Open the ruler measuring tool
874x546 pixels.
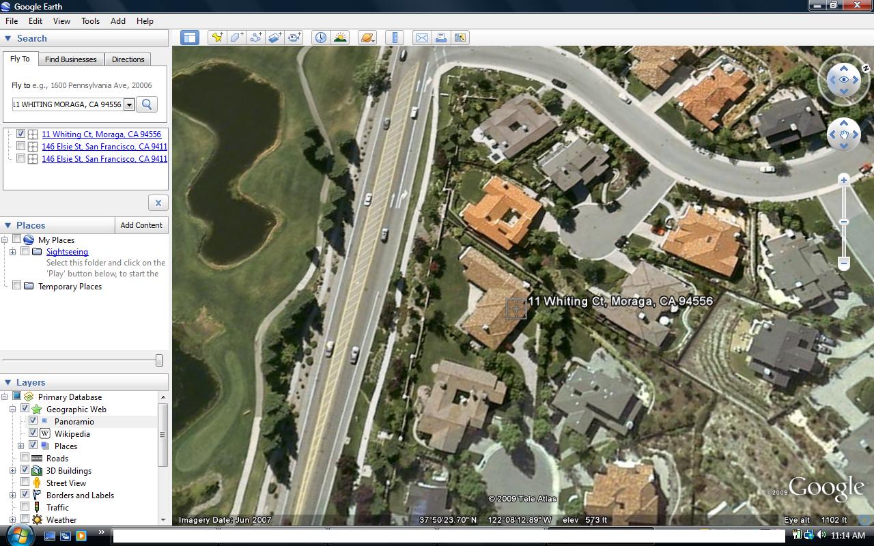395,38
